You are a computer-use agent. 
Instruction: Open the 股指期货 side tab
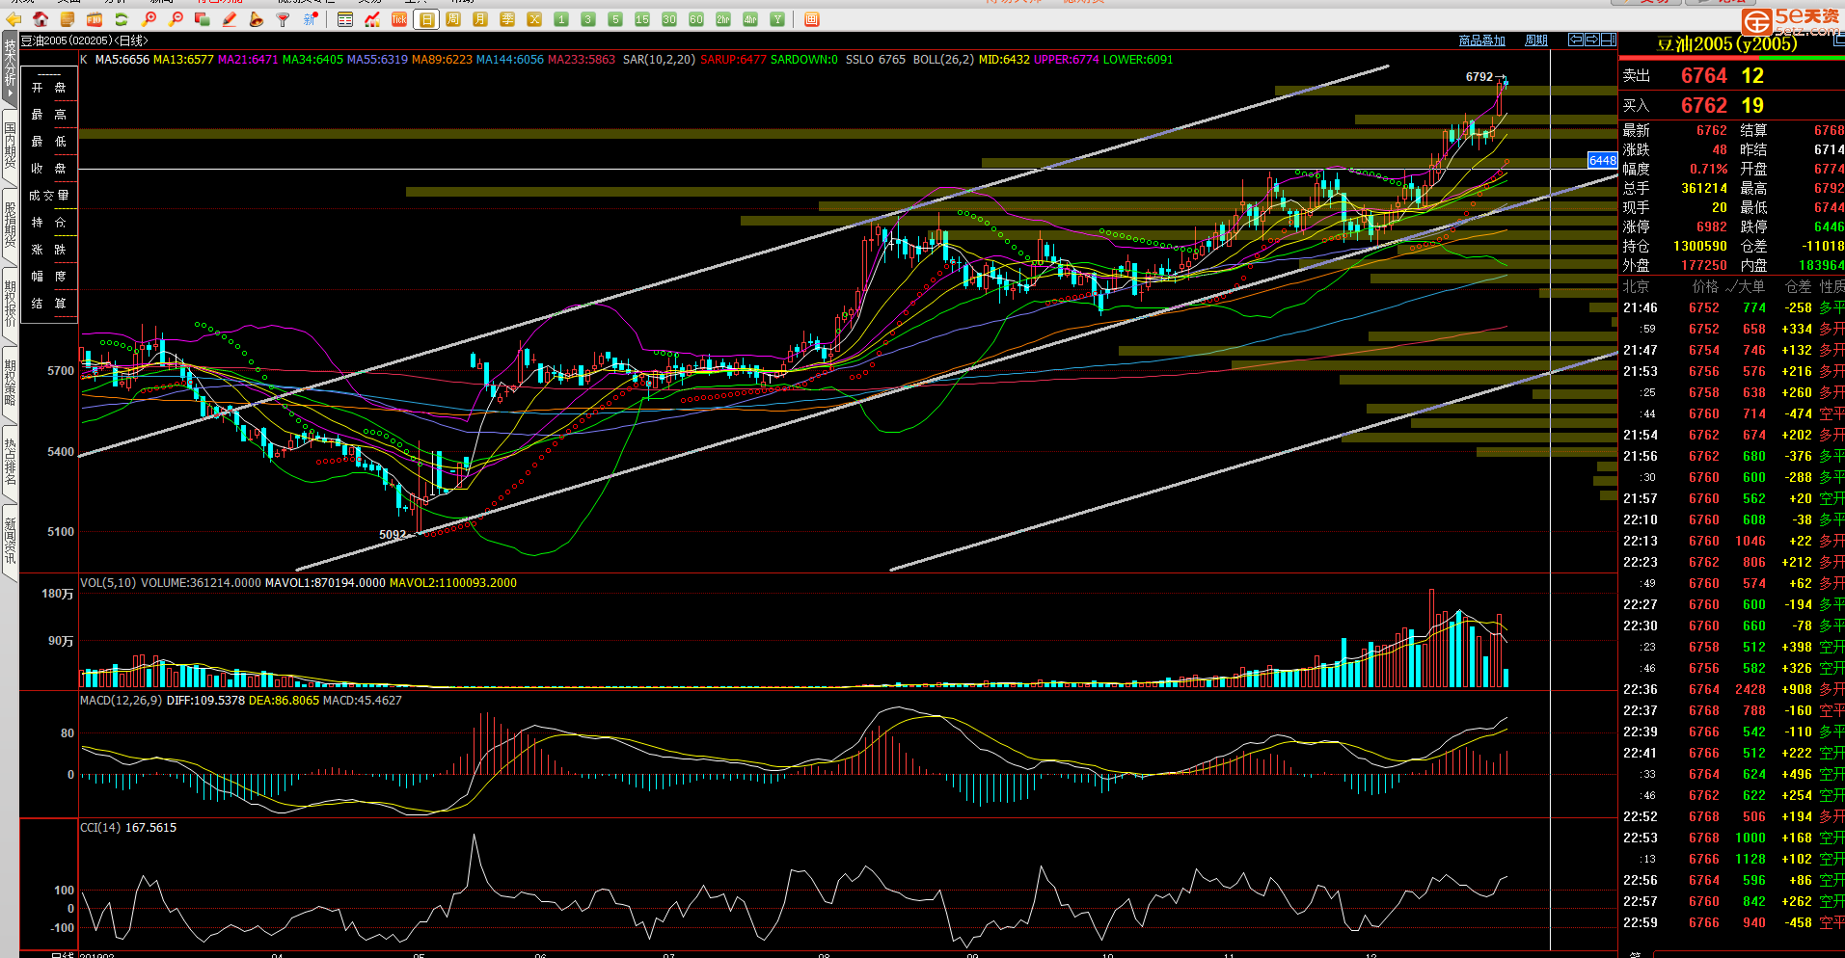click(10, 226)
